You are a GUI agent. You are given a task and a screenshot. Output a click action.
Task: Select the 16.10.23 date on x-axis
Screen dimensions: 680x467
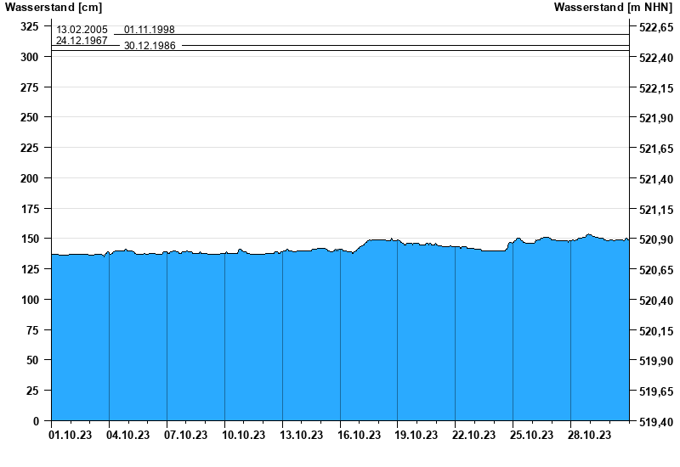[x=359, y=436]
